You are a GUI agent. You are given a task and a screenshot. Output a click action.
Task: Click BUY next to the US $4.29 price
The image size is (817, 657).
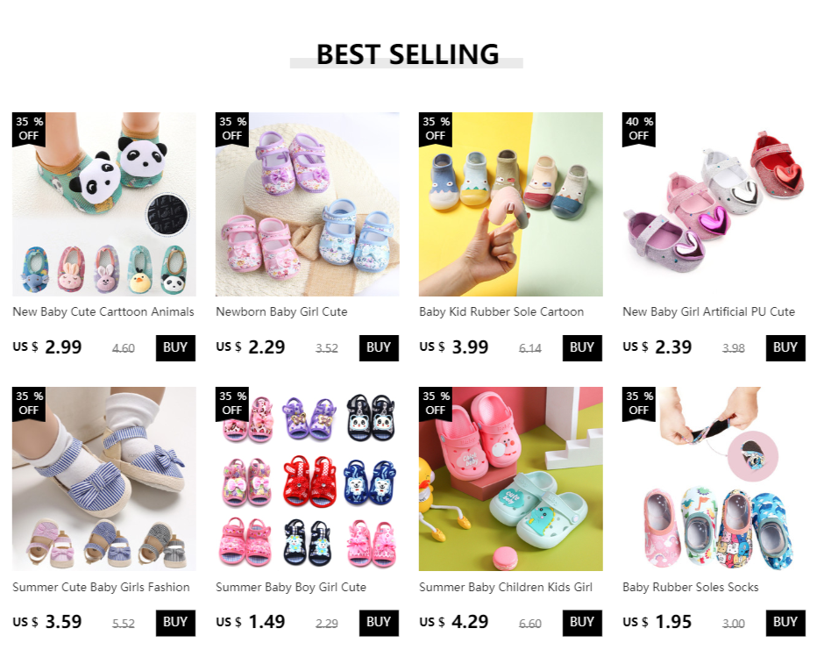point(582,623)
